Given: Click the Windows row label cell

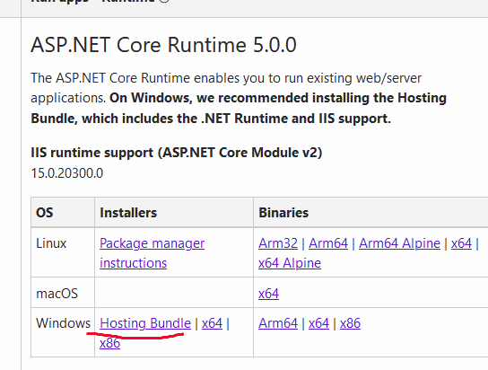Looking at the screenshot, I should click(63, 332).
